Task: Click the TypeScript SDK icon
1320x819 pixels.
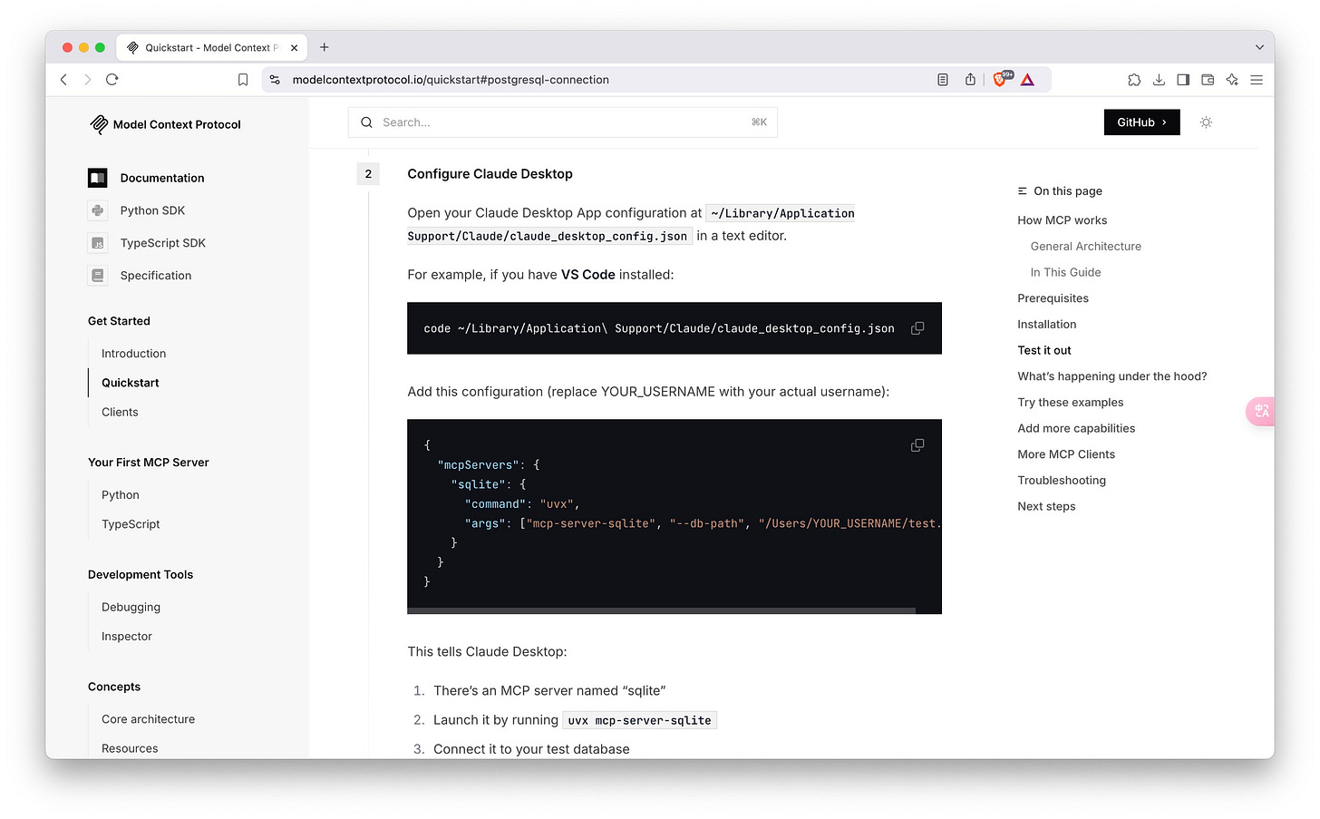Action: tap(98, 243)
